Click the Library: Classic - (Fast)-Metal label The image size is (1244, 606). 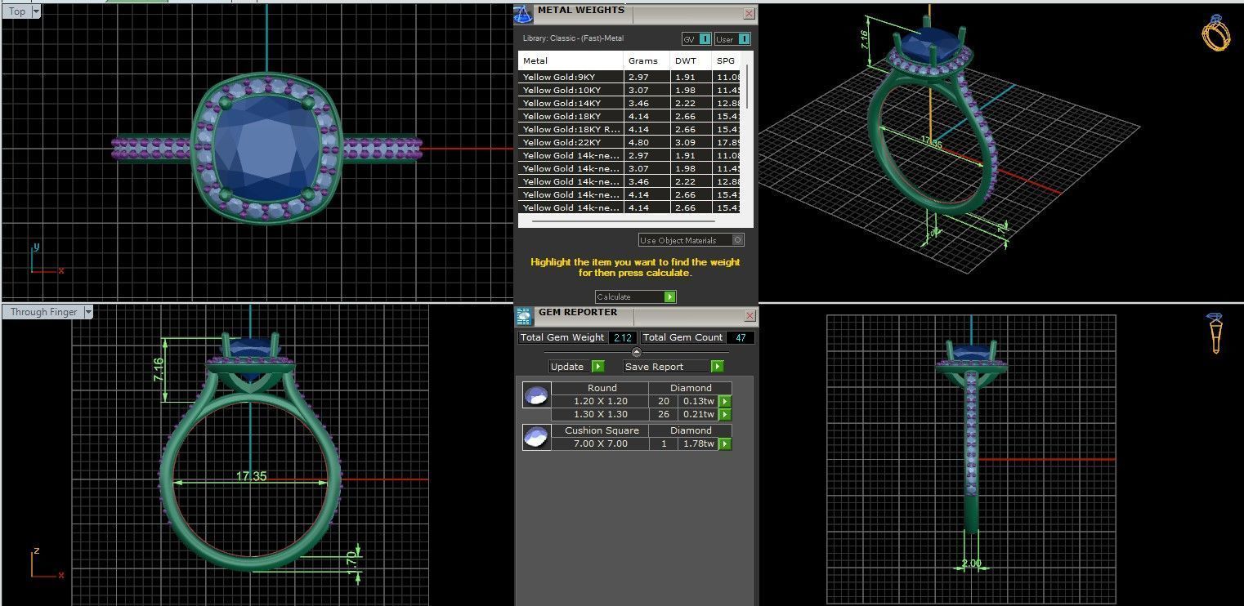click(x=573, y=38)
